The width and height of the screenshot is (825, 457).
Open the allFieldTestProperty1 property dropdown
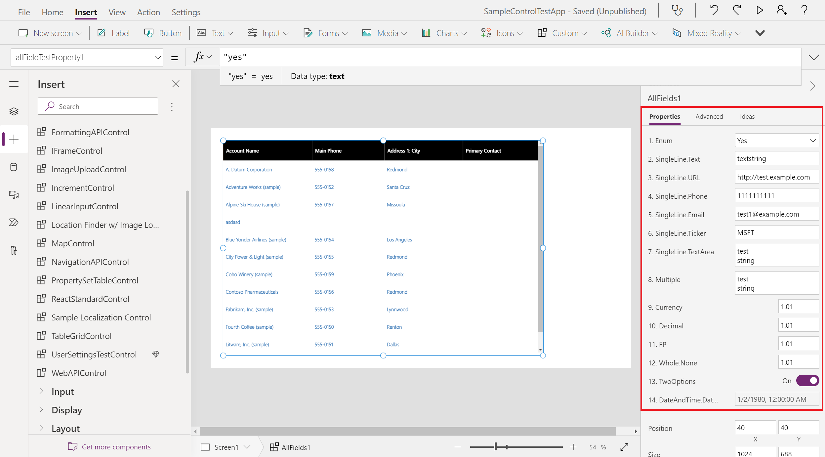pyautogui.click(x=87, y=57)
